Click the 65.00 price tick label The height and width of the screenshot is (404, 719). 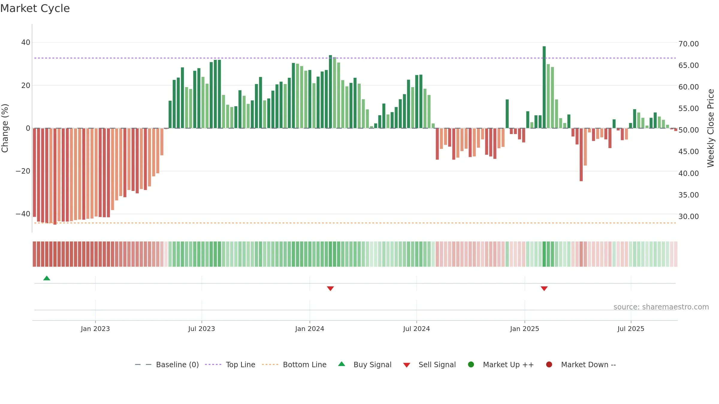coord(688,65)
